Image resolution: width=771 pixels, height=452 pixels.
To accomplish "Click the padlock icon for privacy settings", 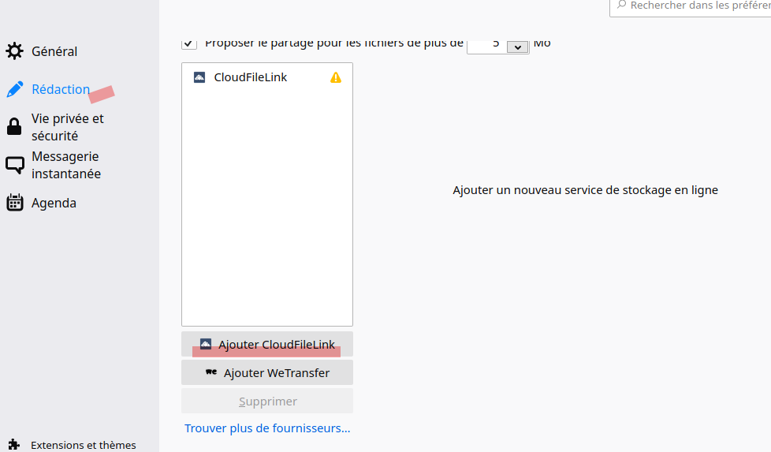I will point(14,127).
